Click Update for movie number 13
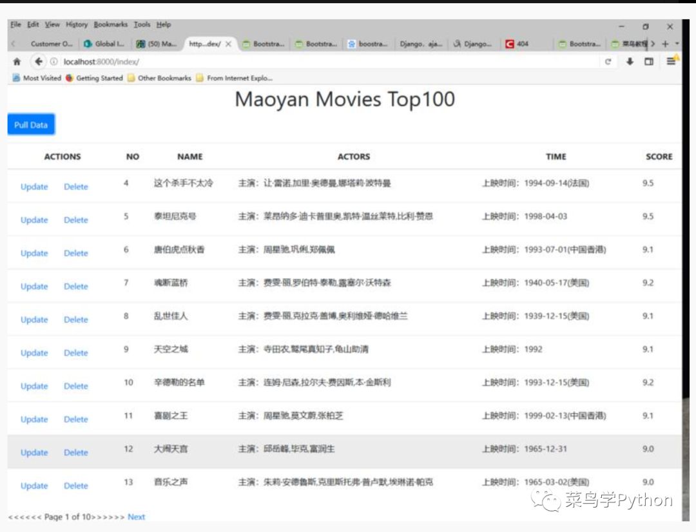The height and width of the screenshot is (532, 696). (x=34, y=486)
